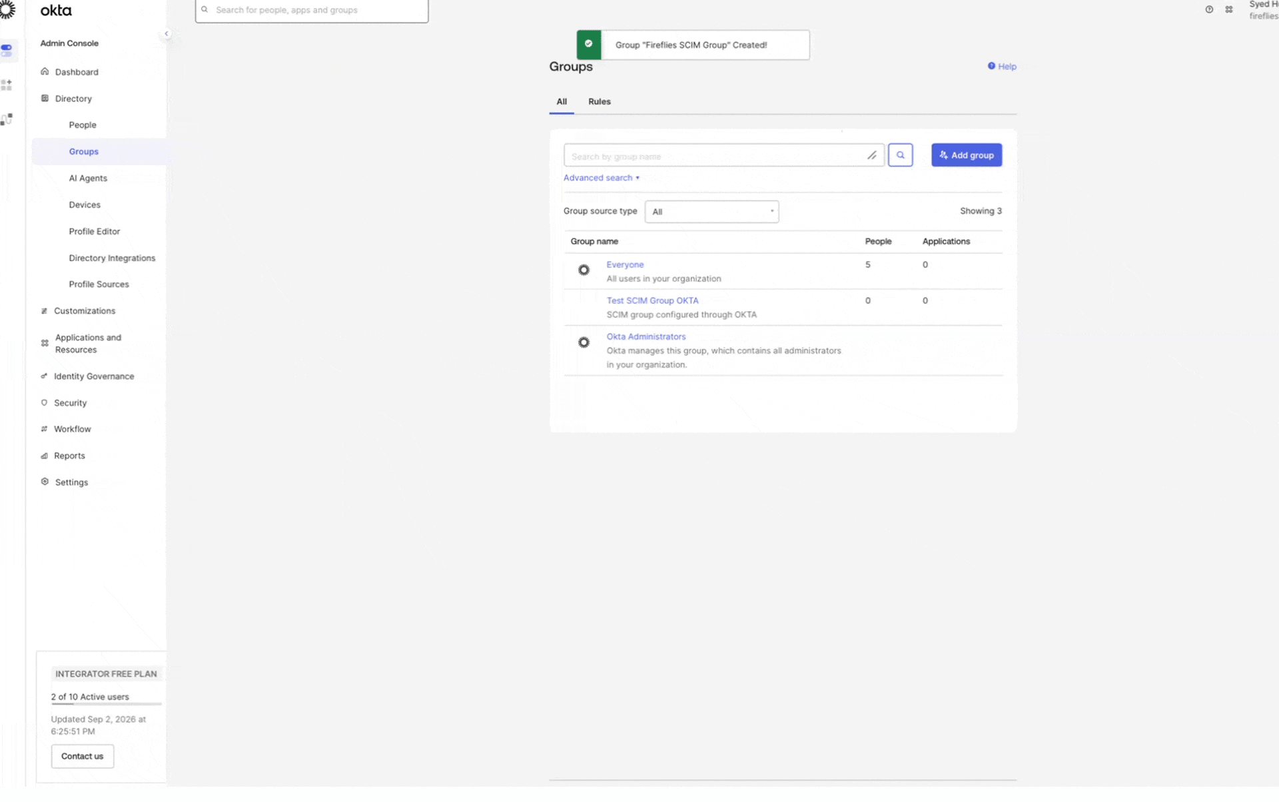Collapse the Directory menu section
1279x802 pixels.
pos(73,99)
